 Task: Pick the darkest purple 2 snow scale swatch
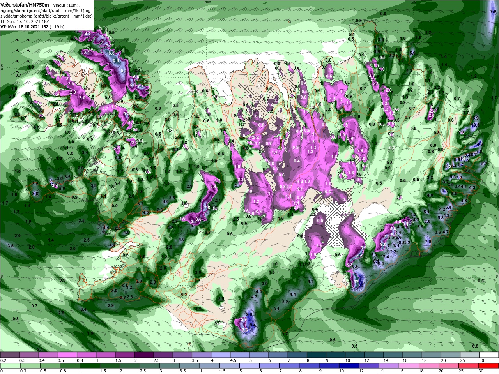[x=144, y=355]
